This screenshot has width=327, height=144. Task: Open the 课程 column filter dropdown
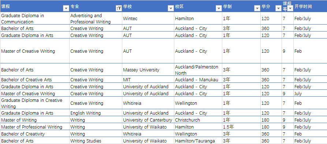tap(66, 8)
